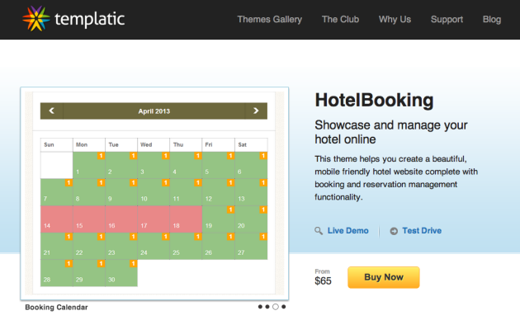This screenshot has height=325, width=520.
Task: Open The Club menu item
Action: (340, 19)
